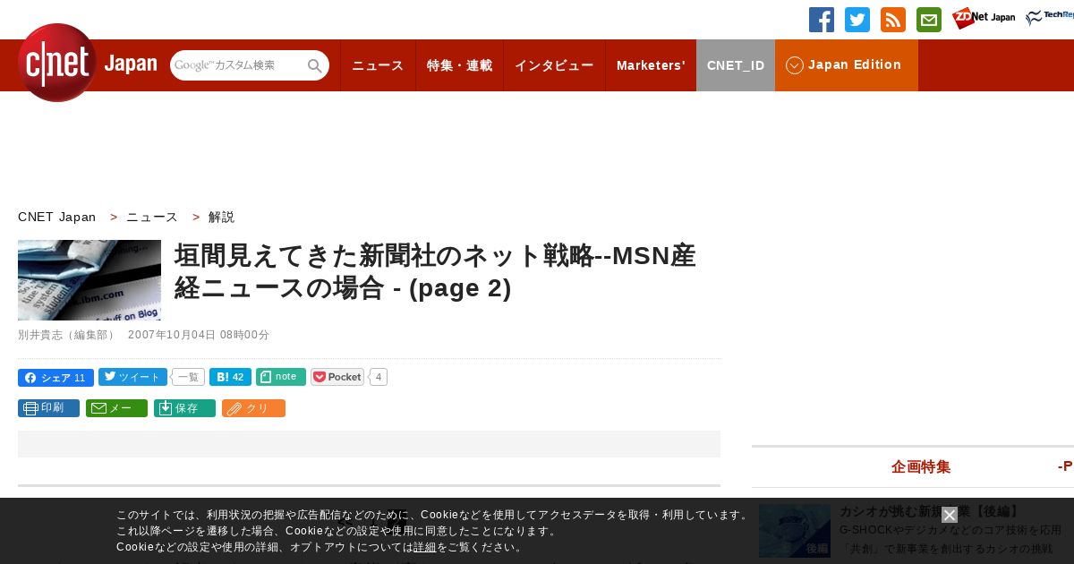Share to note button
Image resolution: width=1074 pixels, height=564 pixels.
click(x=281, y=377)
